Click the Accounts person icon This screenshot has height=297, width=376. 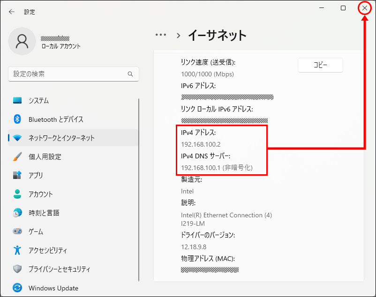[x=17, y=194]
